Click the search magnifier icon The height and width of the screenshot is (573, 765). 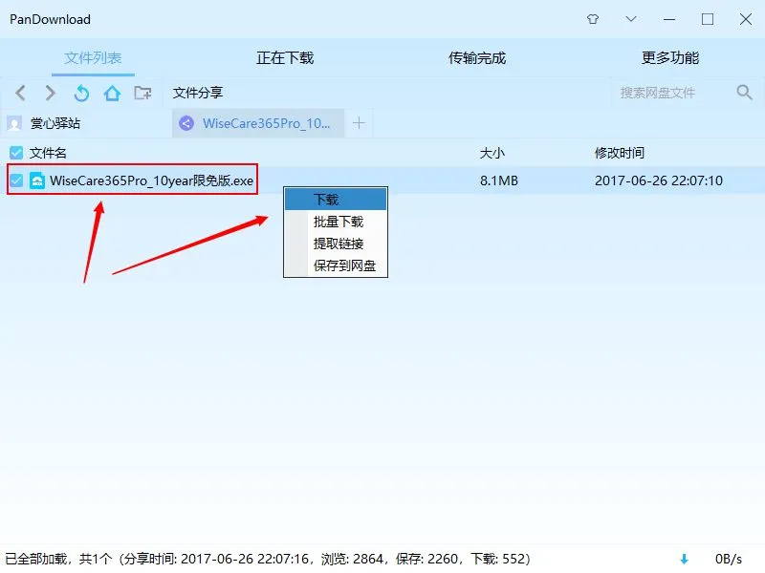(745, 92)
